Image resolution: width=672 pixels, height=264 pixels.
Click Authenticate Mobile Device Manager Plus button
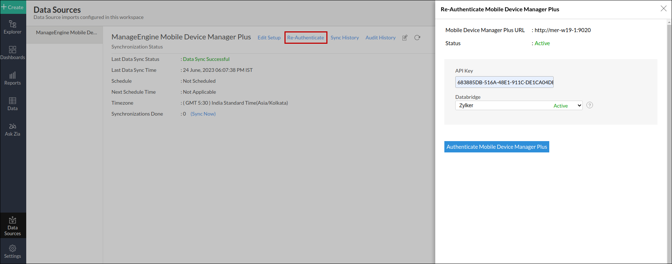496,147
